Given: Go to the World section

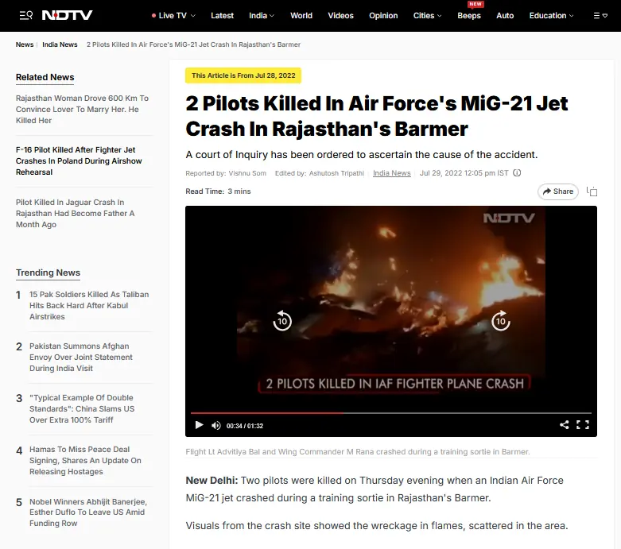Looking at the screenshot, I should (x=301, y=15).
